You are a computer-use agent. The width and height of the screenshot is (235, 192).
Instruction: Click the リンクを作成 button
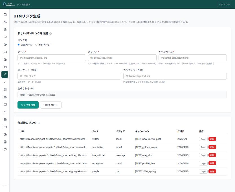point(28,105)
